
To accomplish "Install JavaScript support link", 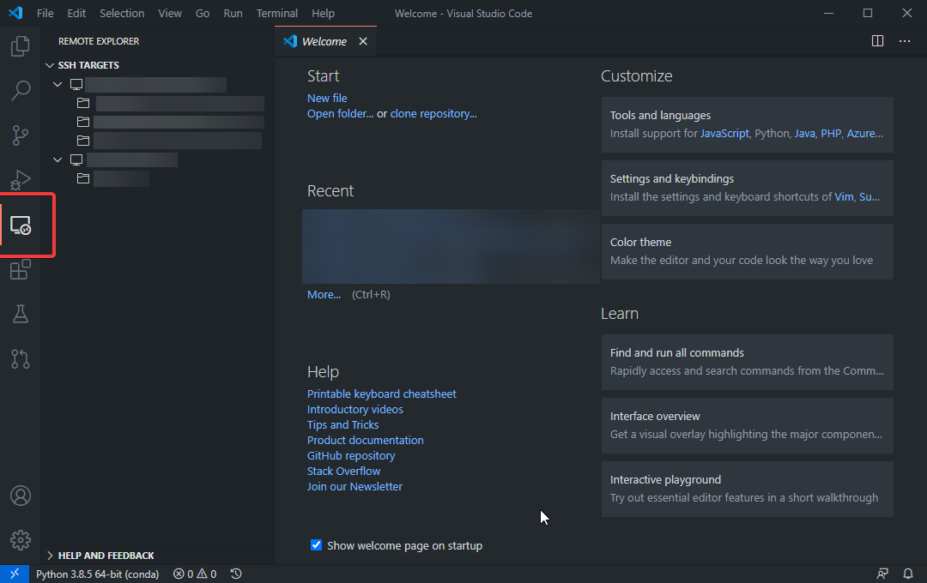I will coord(724,134).
